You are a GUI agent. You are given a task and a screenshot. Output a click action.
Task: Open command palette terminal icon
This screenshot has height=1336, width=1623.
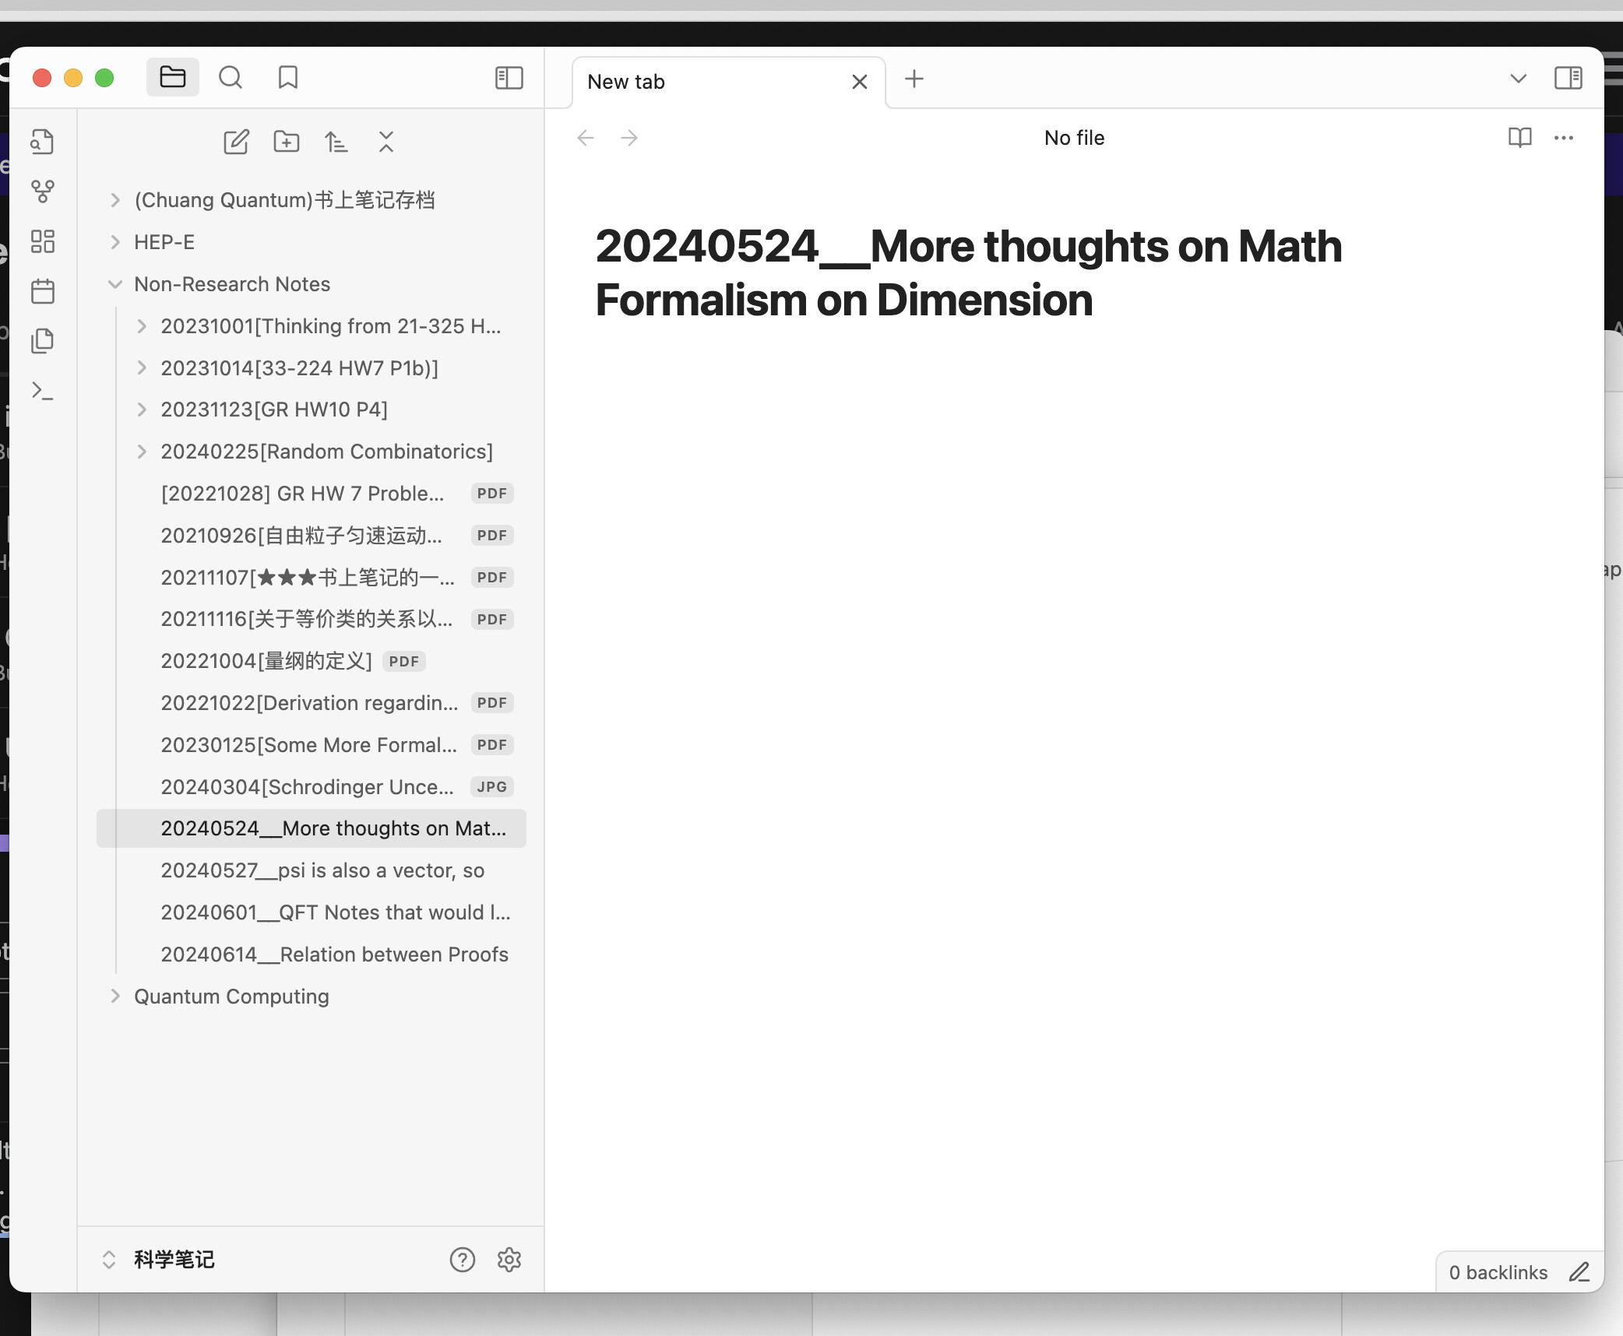(x=43, y=391)
